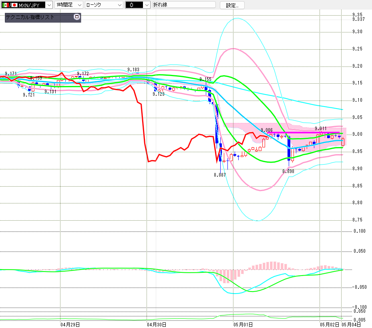Click the 8.898 low price label
Image resolution: width=372 pixels, height=328 pixels.
288,171
